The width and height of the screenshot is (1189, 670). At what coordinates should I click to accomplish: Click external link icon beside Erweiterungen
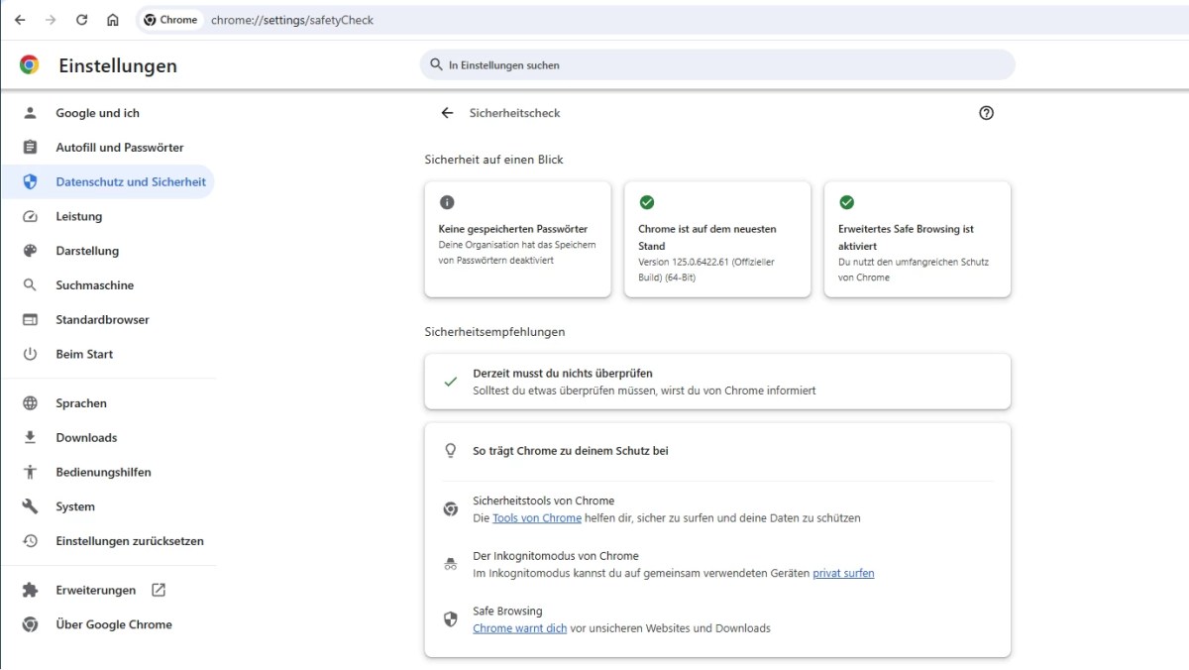tap(159, 590)
